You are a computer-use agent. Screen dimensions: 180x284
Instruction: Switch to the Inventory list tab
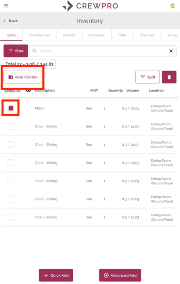pyautogui.click(x=39, y=35)
